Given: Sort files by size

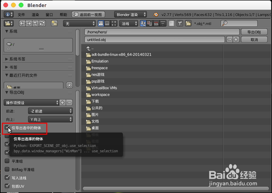Looking at the screenshot, I should pos(163,23).
